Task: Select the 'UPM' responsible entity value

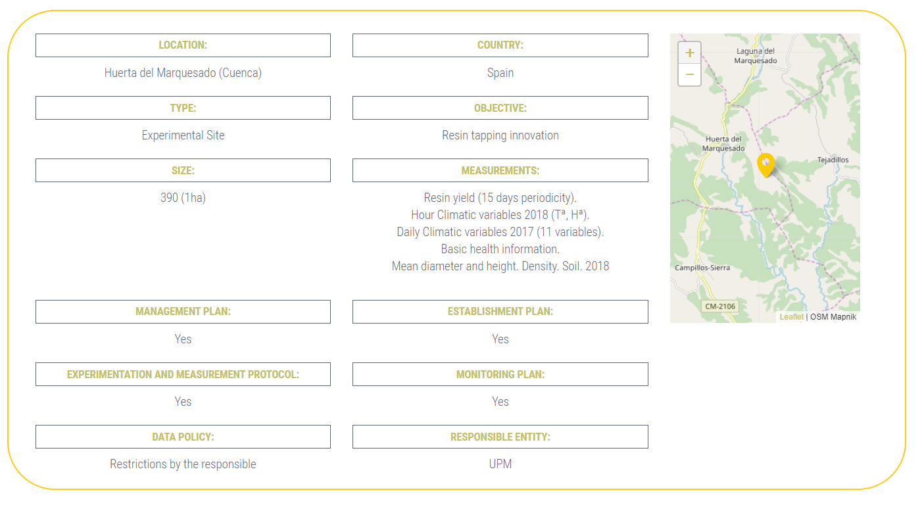Action: click(500, 464)
